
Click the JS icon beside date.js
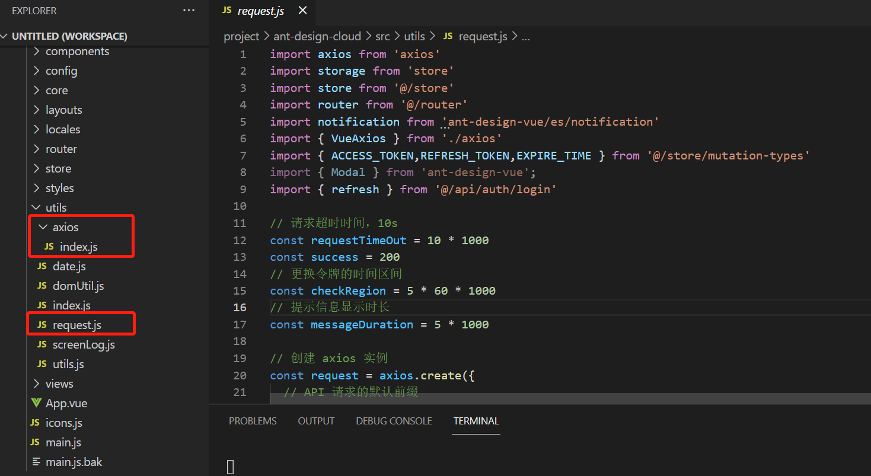tap(42, 267)
